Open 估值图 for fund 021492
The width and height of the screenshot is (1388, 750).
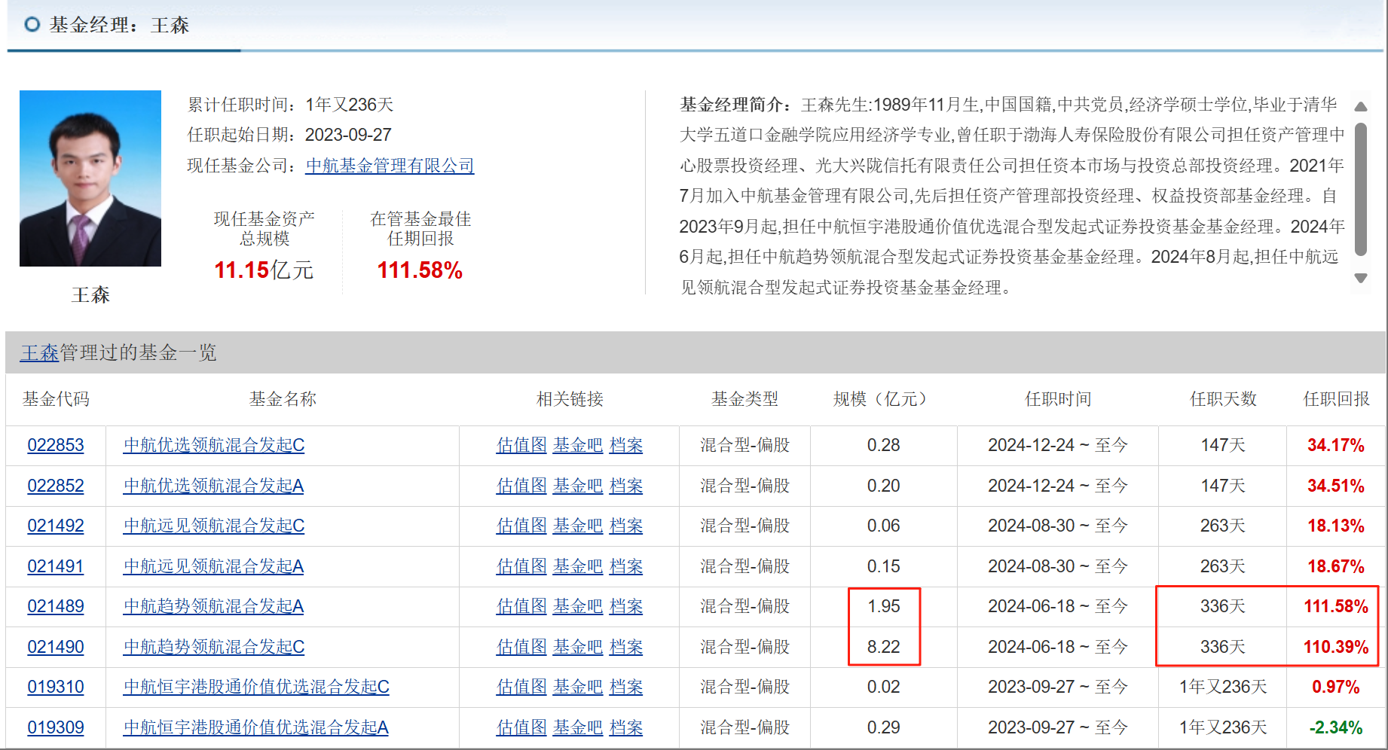(x=521, y=526)
